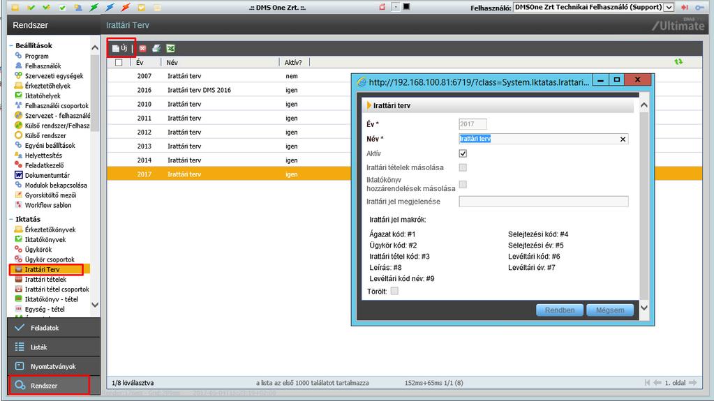Click the blue key icon

(x=699, y=7)
